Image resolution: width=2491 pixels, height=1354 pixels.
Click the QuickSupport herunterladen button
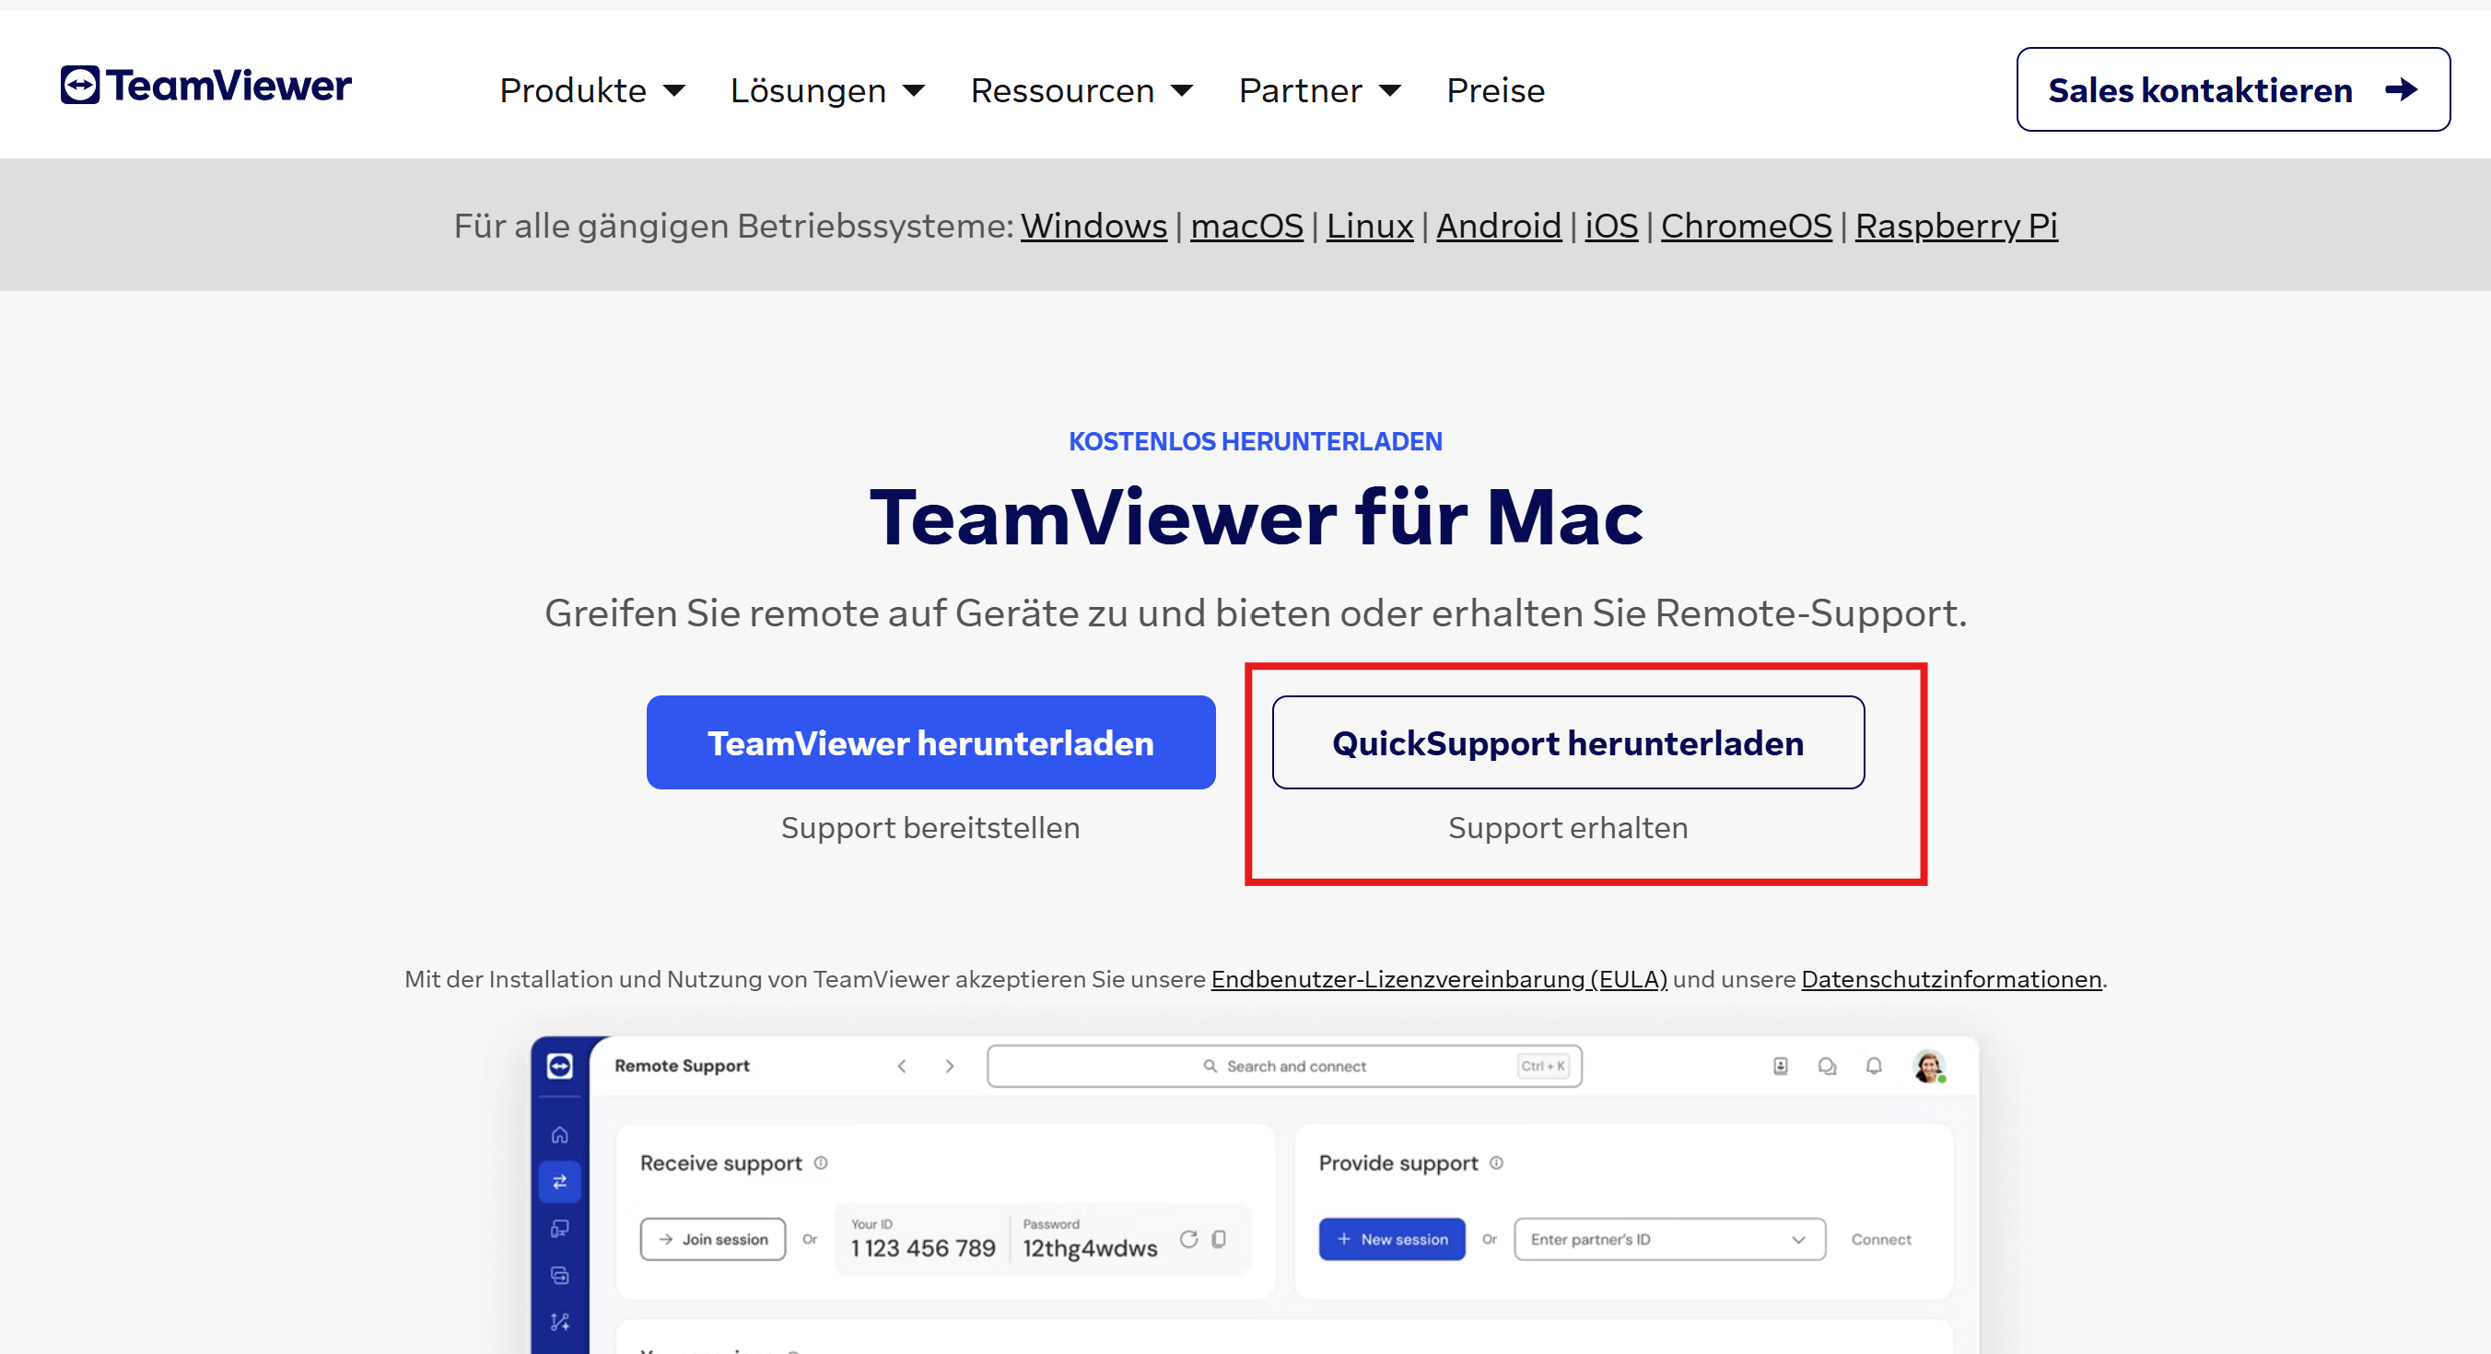coord(1568,742)
